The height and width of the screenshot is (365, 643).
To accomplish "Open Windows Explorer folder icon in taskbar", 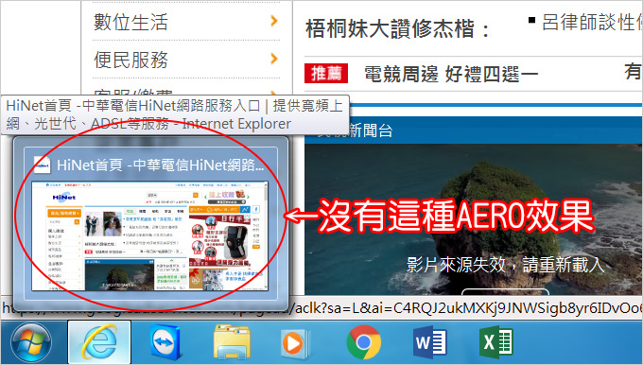I will coord(232,342).
